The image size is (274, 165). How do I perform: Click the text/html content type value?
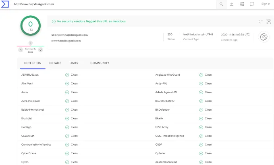pos(198,34)
